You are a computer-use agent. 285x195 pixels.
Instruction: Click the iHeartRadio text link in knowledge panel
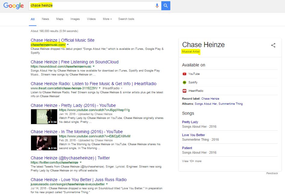pyautogui.click(x=196, y=91)
